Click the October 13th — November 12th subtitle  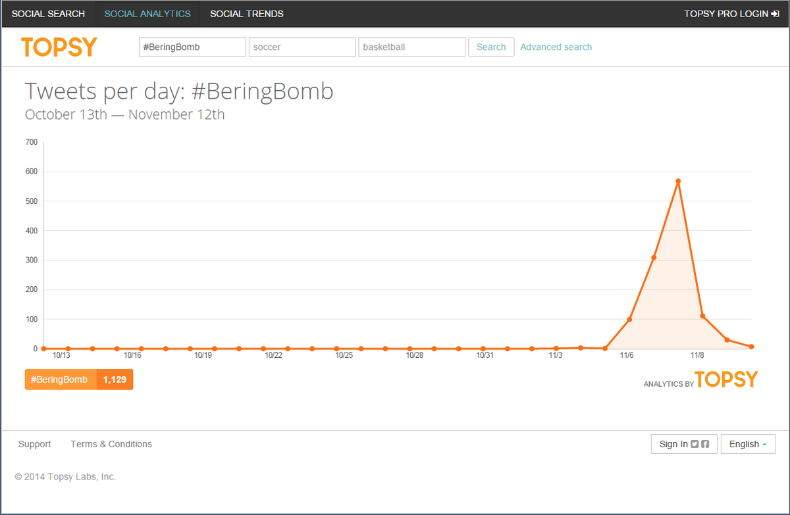[x=125, y=114]
